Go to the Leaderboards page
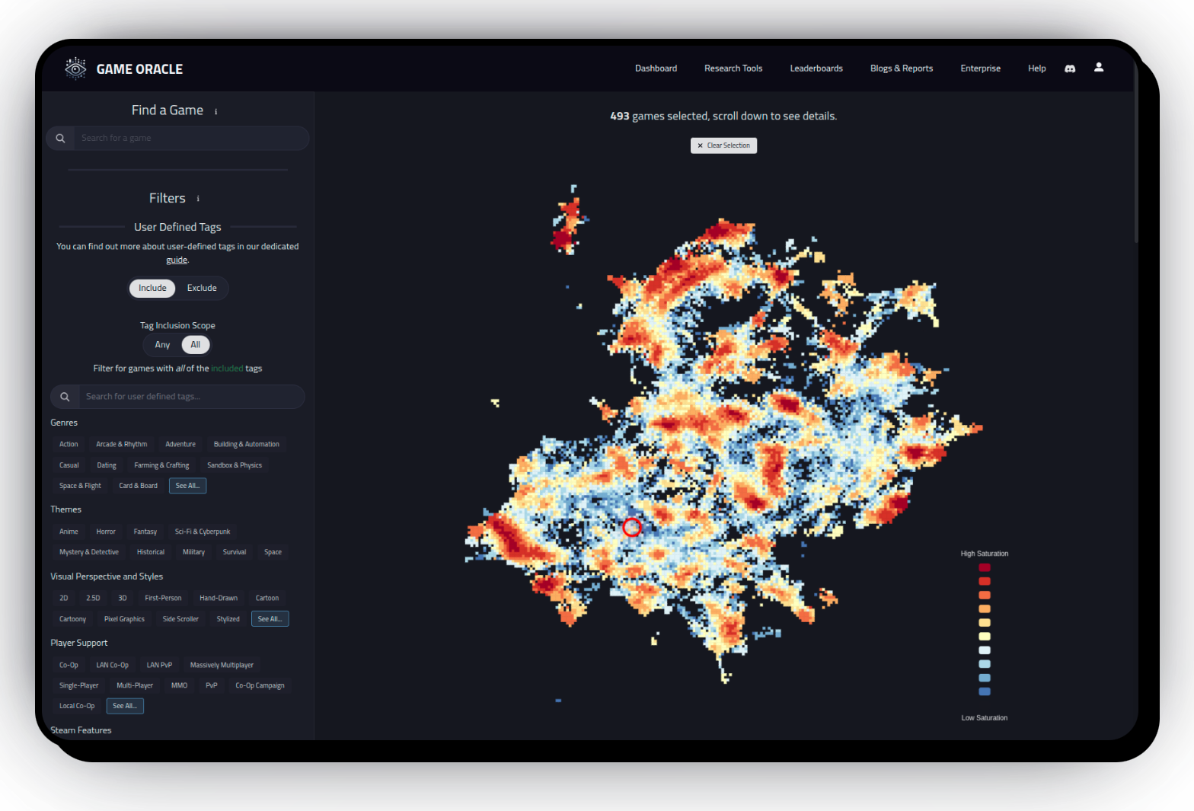The width and height of the screenshot is (1194, 811). 816,69
